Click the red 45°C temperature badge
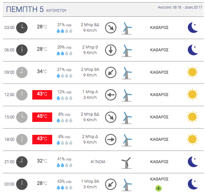Viewport: 205px width, 195px height. [42, 117]
